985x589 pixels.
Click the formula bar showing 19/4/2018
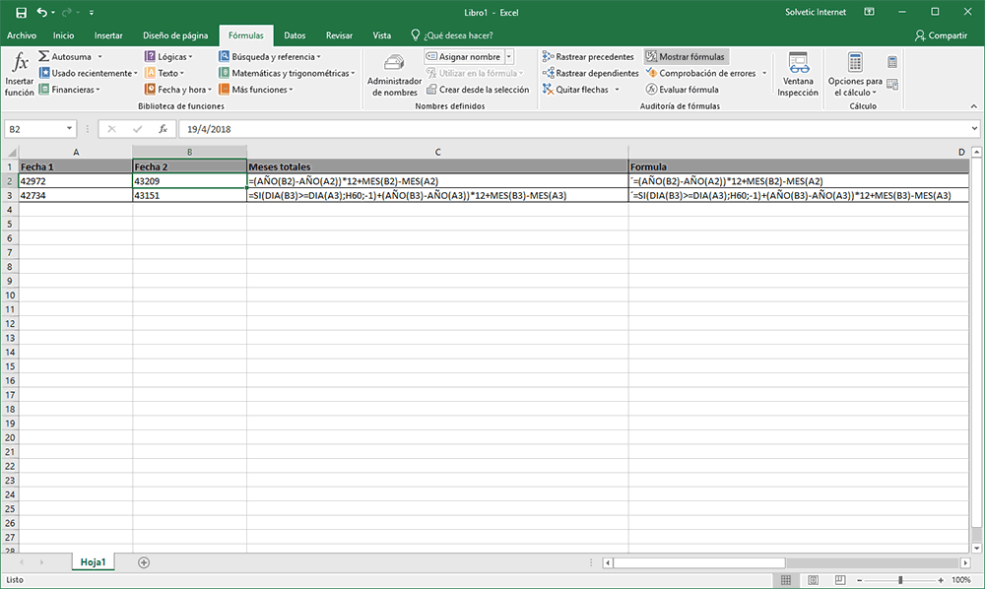573,129
